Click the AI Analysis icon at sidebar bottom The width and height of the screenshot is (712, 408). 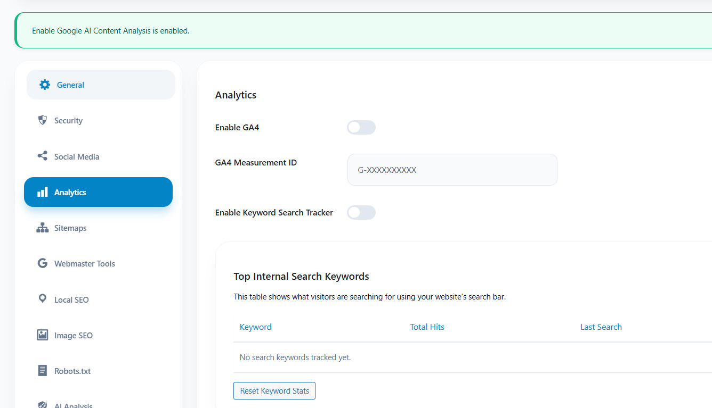43,403
